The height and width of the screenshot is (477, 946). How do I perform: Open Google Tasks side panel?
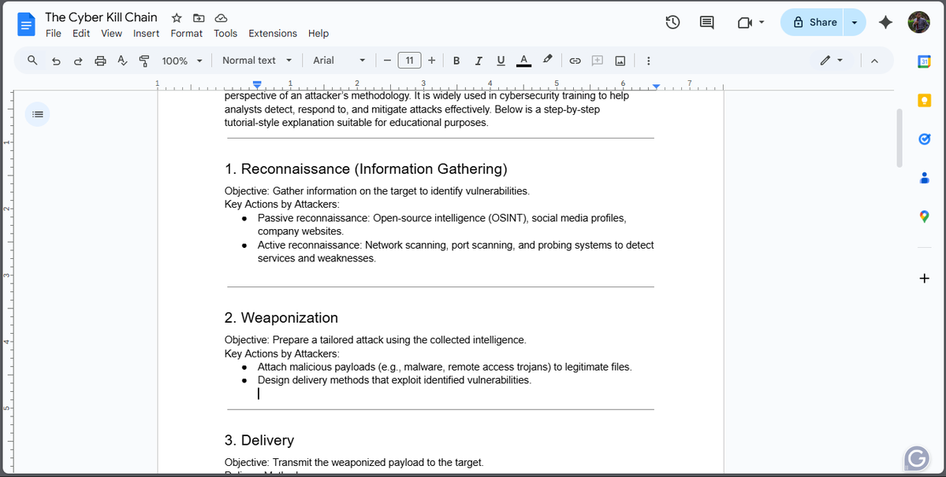tap(924, 139)
